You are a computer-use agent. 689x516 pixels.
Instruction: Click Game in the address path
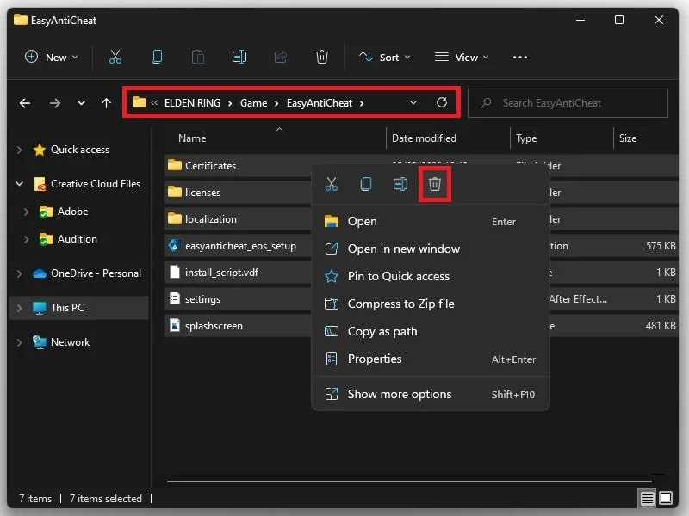coord(253,103)
